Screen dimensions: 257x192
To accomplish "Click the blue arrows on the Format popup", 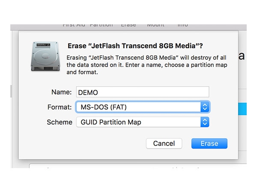I will tap(205, 107).
